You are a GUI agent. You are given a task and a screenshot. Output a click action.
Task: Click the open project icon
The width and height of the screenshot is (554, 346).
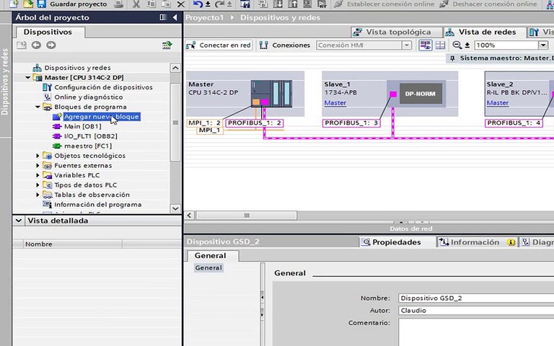pyautogui.click(x=28, y=4)
